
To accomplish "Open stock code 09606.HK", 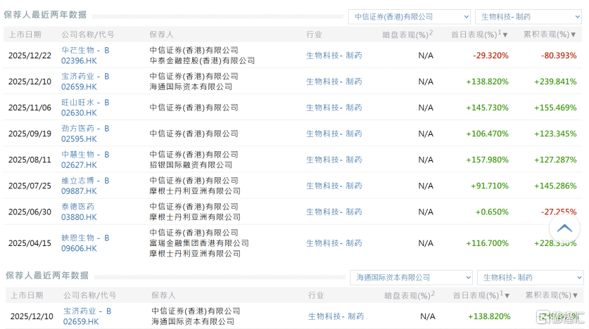I will point(79,248).
